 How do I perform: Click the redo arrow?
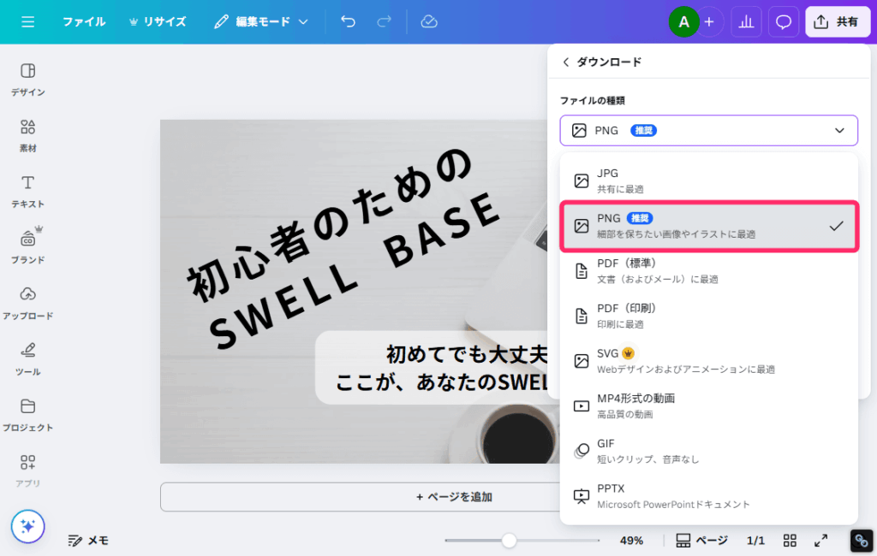385,21
